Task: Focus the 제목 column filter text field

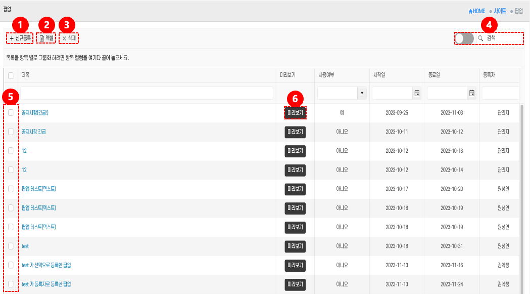Action: (147, 93)
